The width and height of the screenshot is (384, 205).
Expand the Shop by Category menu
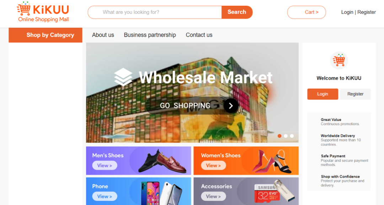(x=46, y=35)
